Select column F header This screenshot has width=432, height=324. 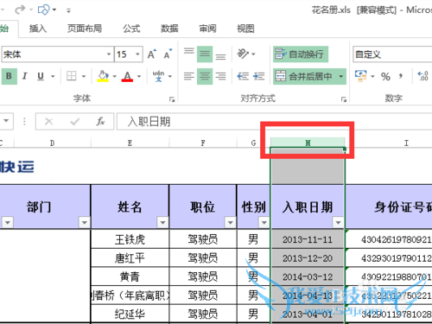pyautogui.click(x=203, y=143)
